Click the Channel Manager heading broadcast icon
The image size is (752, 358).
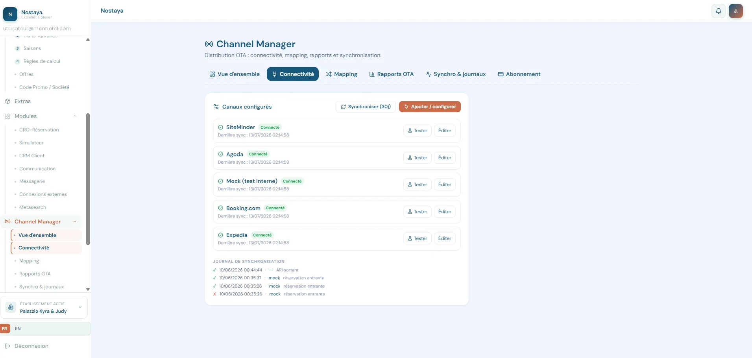click(209, 44)
